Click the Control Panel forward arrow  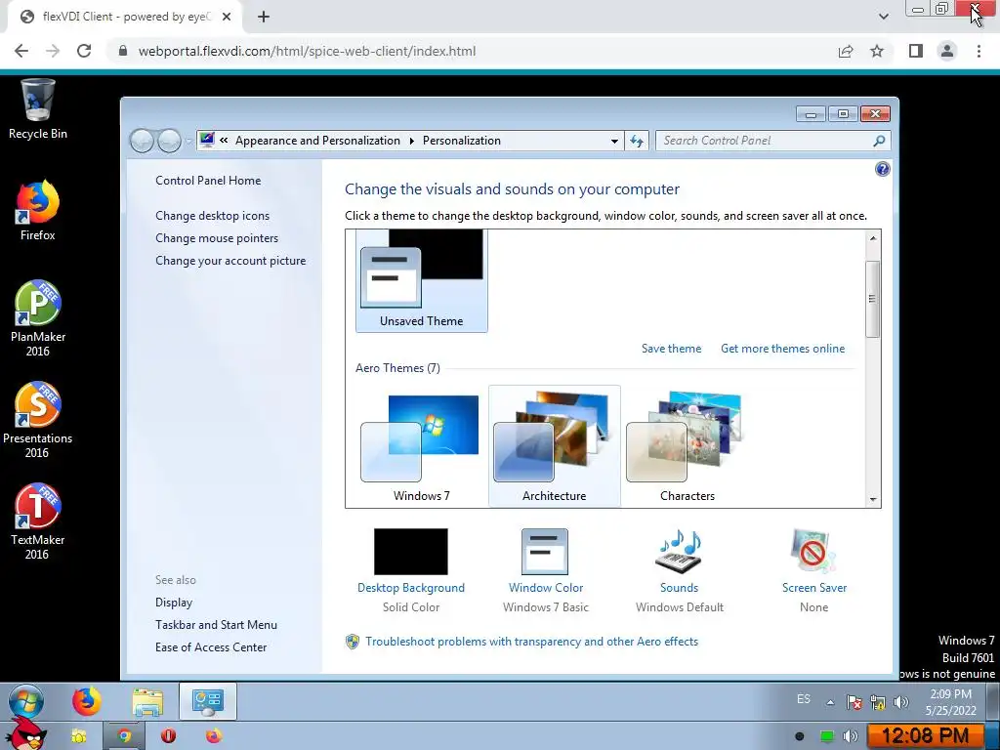[169, 141]
